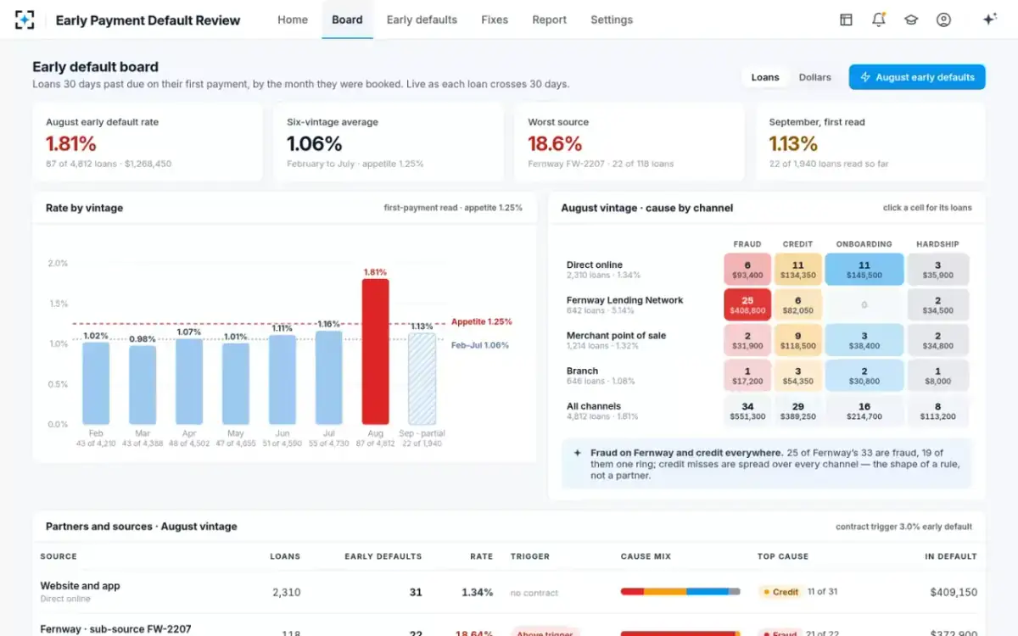Screen dimensions: 1018x636
Task: Open the user account icon
Action: pyautogui.click(x=943, y=20)
